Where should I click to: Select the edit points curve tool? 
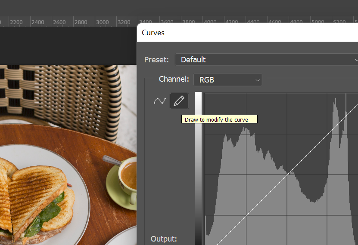point(159,101)
